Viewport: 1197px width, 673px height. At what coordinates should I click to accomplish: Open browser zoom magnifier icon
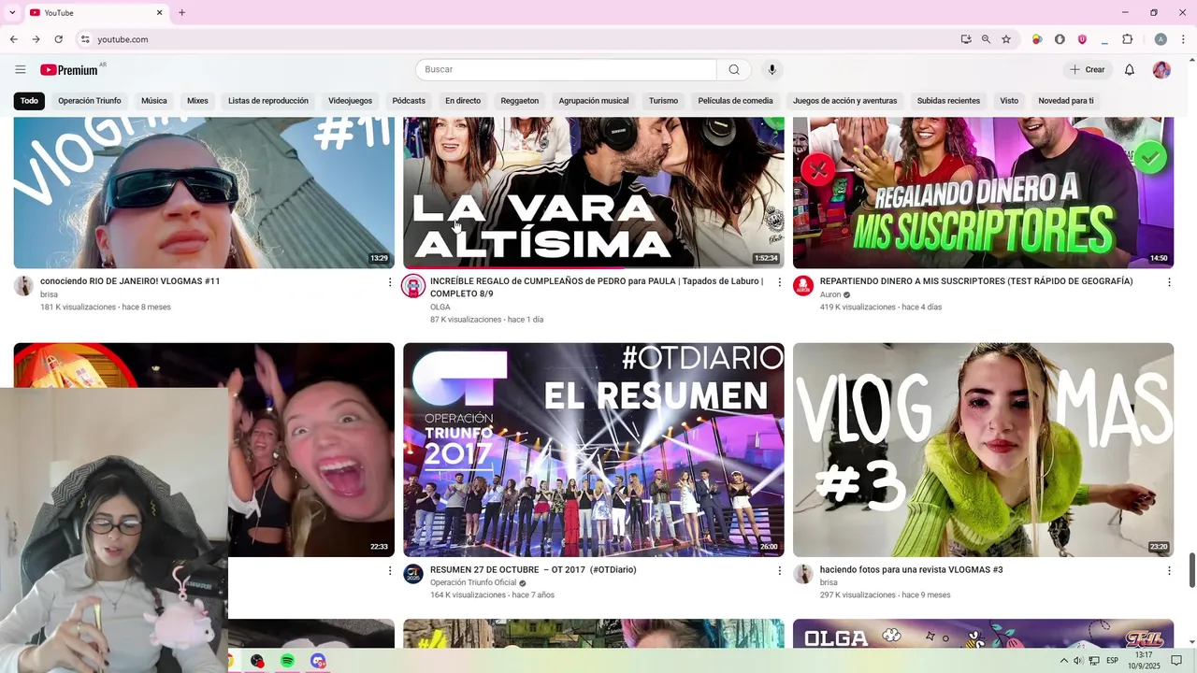pos(986,39)
